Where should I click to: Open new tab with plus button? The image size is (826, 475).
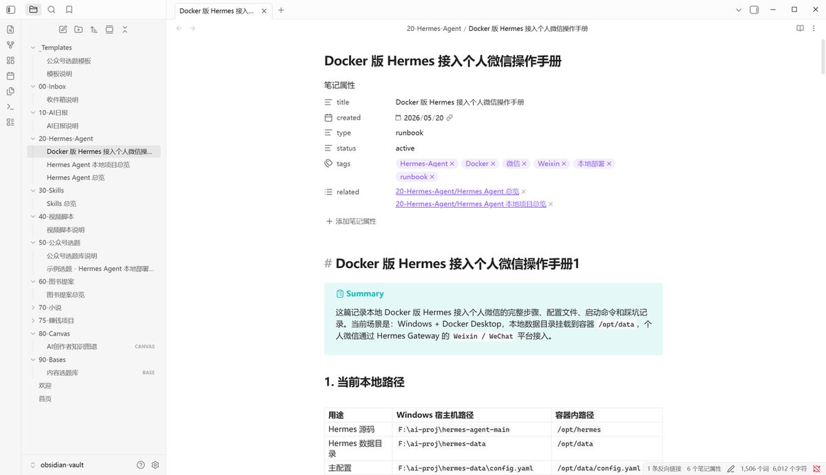click(281, 10)
